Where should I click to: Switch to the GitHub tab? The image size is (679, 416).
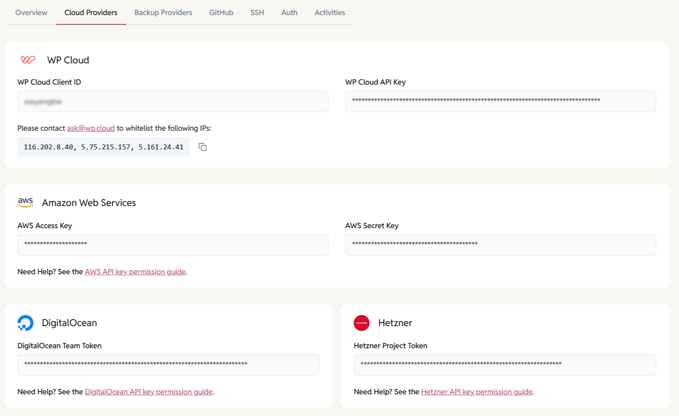point(221,12)
